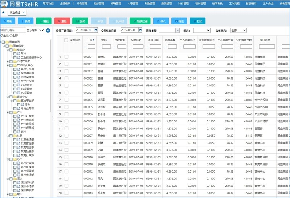Check the 同鑫集团 department checkbox

(x=3, y=42)
